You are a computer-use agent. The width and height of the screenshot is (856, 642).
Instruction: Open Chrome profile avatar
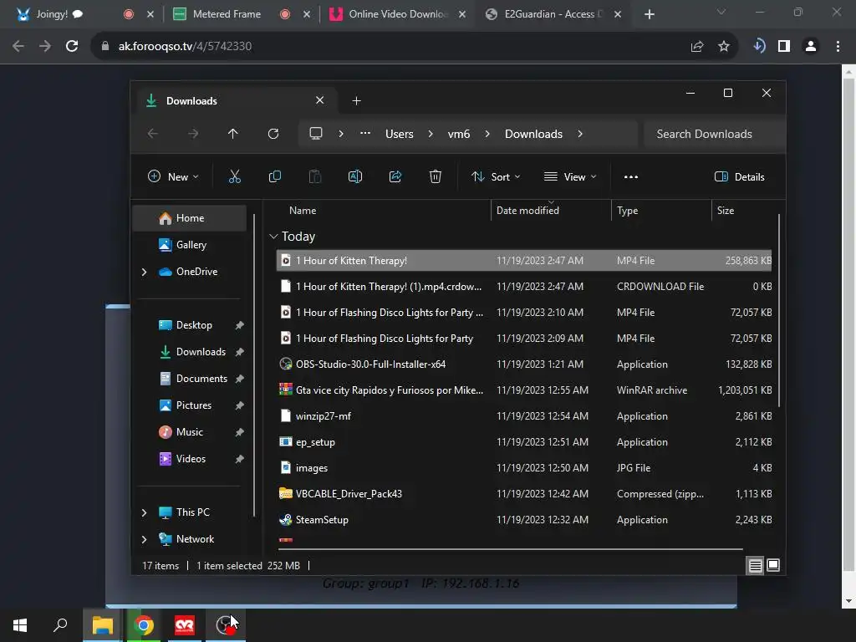click(x=811, y=46)
